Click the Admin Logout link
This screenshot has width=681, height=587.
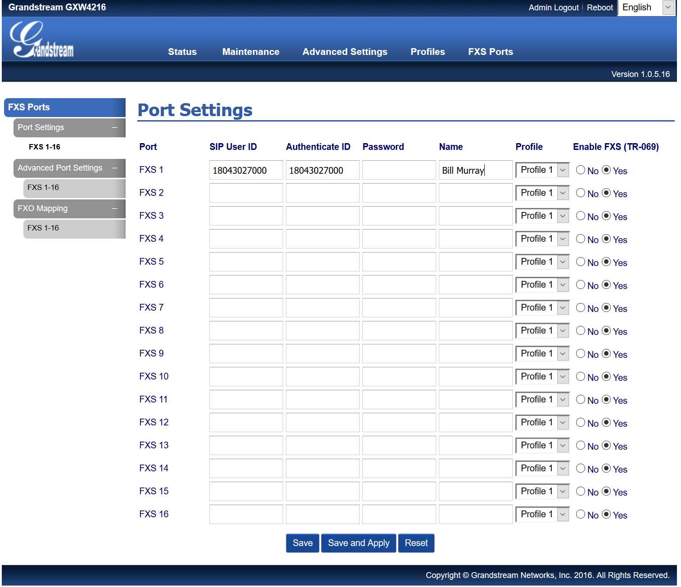[553, 8]
